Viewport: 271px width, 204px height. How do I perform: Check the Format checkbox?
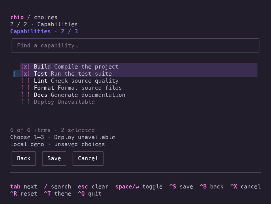pyautogui.click(x=25, y=88)
